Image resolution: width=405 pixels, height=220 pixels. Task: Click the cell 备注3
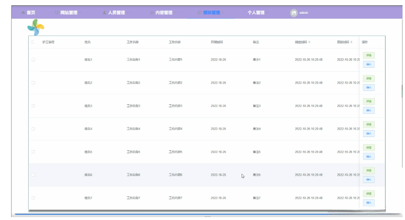(x=257, y=106)
